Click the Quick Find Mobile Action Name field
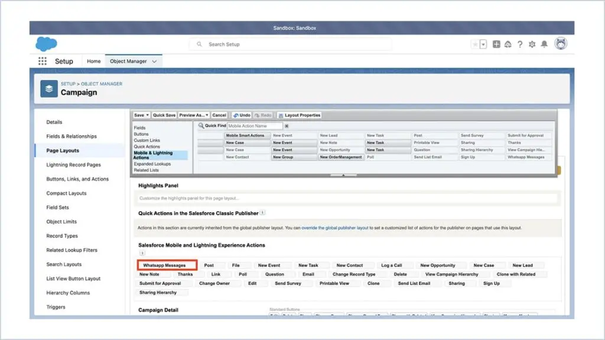605x340 pixels. 255,126
